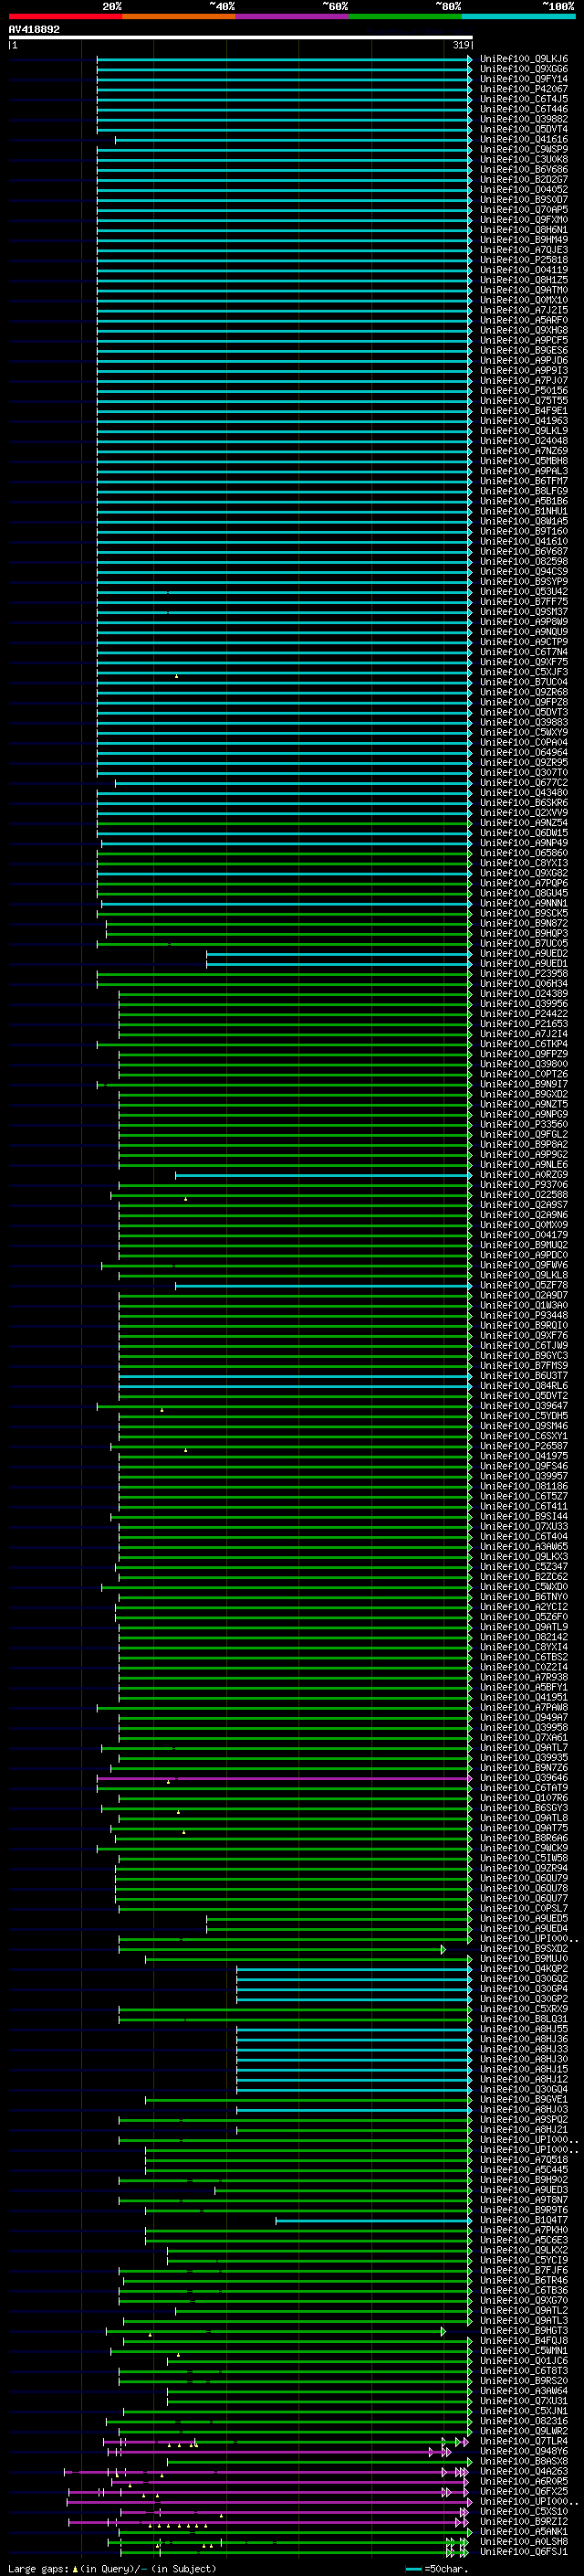Select the UniRef100_A5ANK1 entry
Screen dimensions: 584x2576
coord(524,2532)
